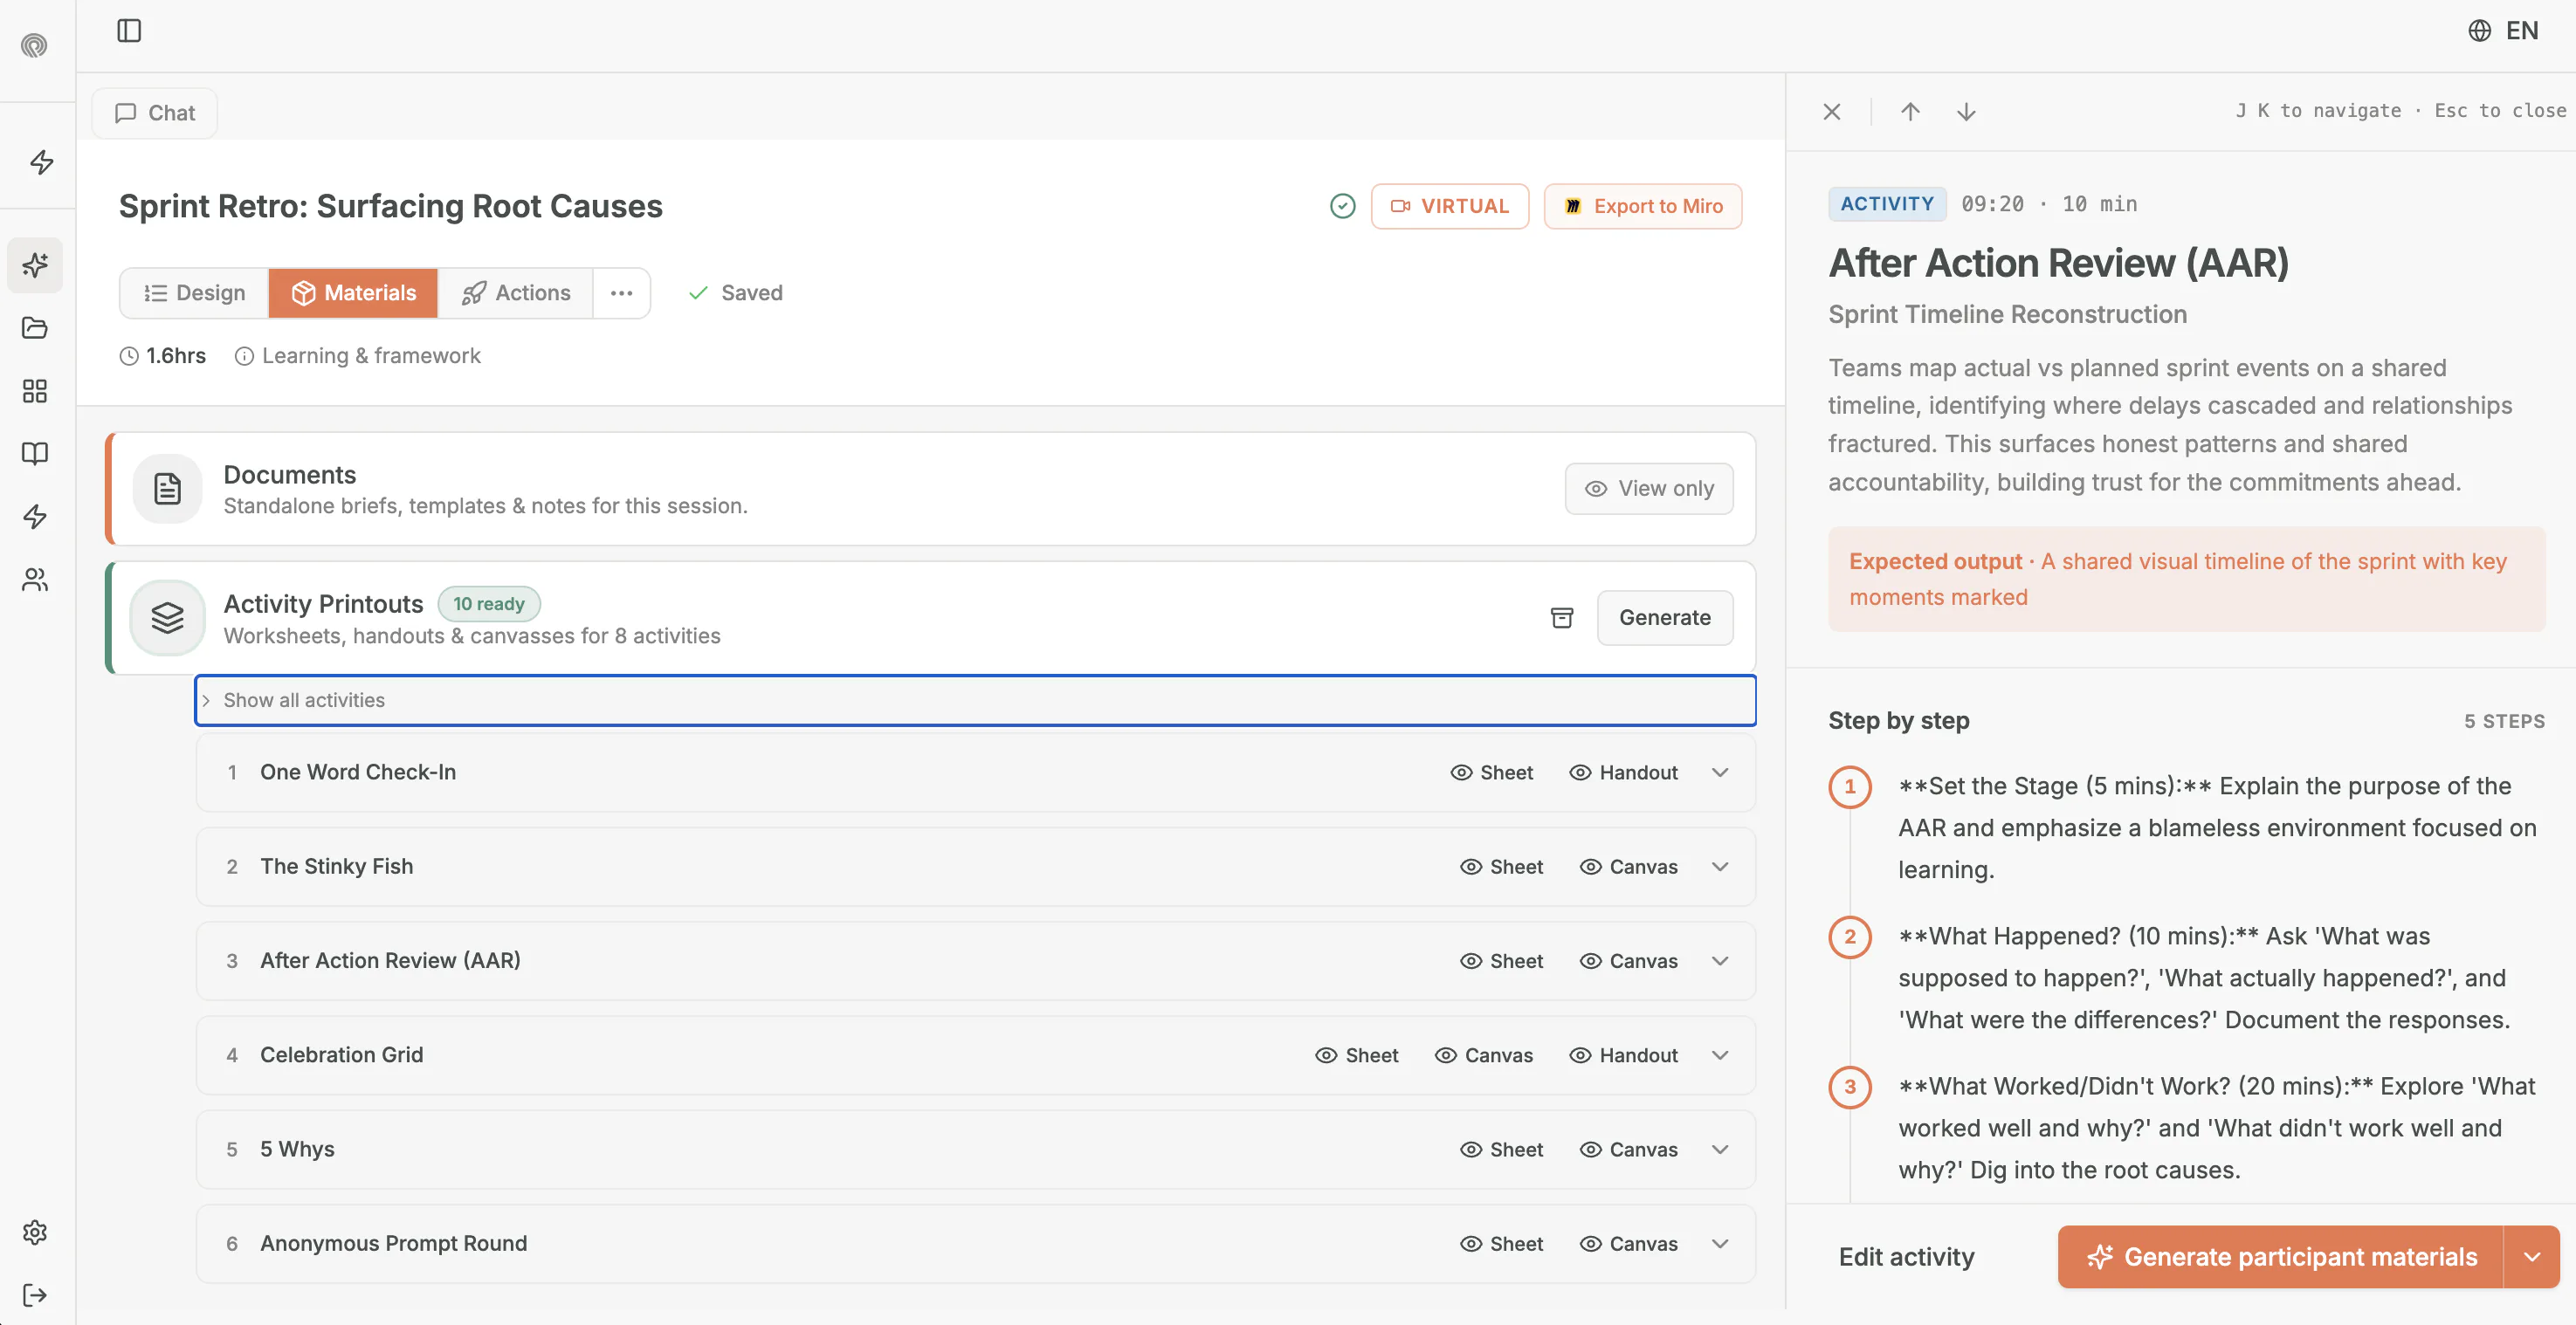Select the Materials tab
2576x1325 pixels.
(x=353, y=292)
